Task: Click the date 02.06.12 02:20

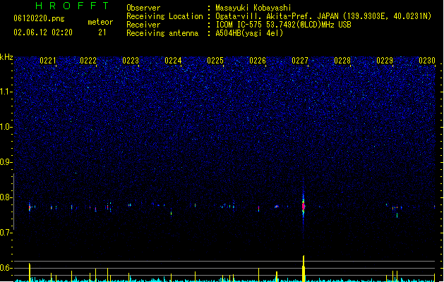Action: coord(43,32)
